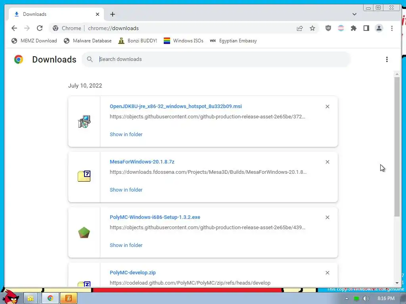Open the Extensions puzzle piece menu
The width and height of the screenshot is (406, 304).
(353, 28)
